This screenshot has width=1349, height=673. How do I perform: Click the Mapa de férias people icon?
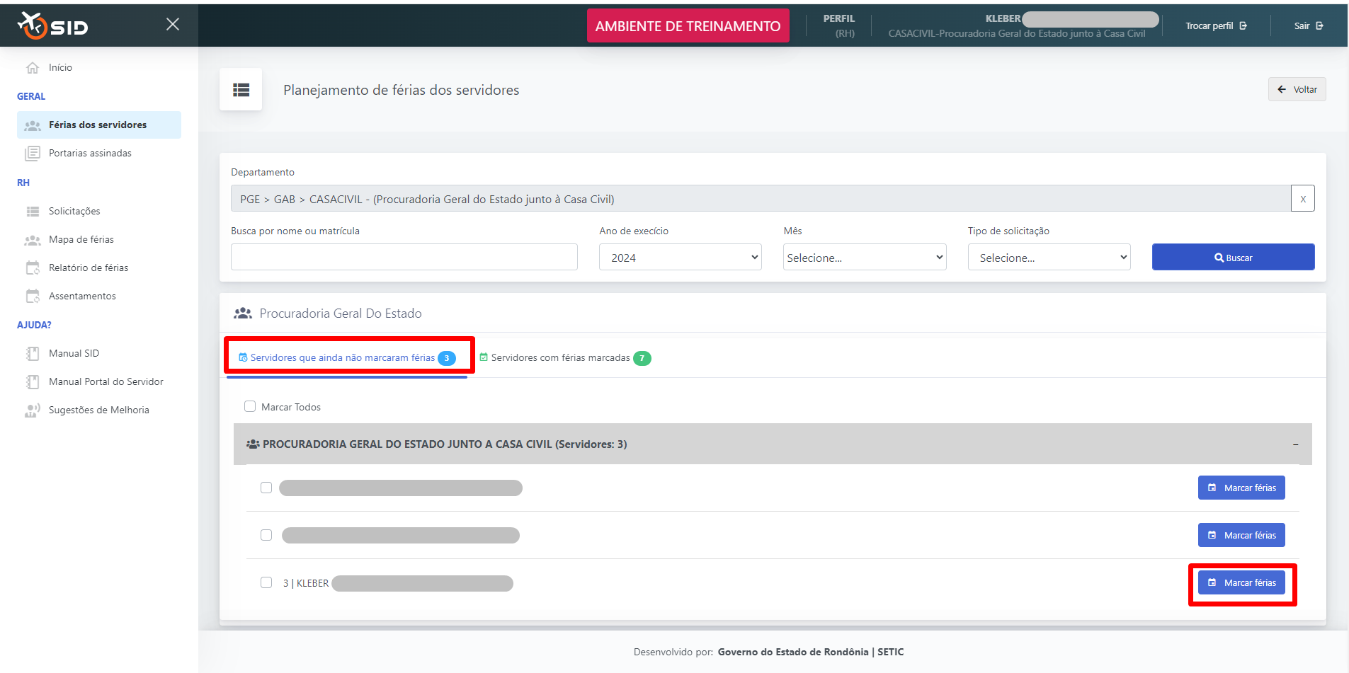pos(33,240)
